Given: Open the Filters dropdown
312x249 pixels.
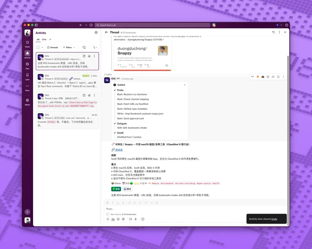Looking at the screenshot, I should 69,47.
